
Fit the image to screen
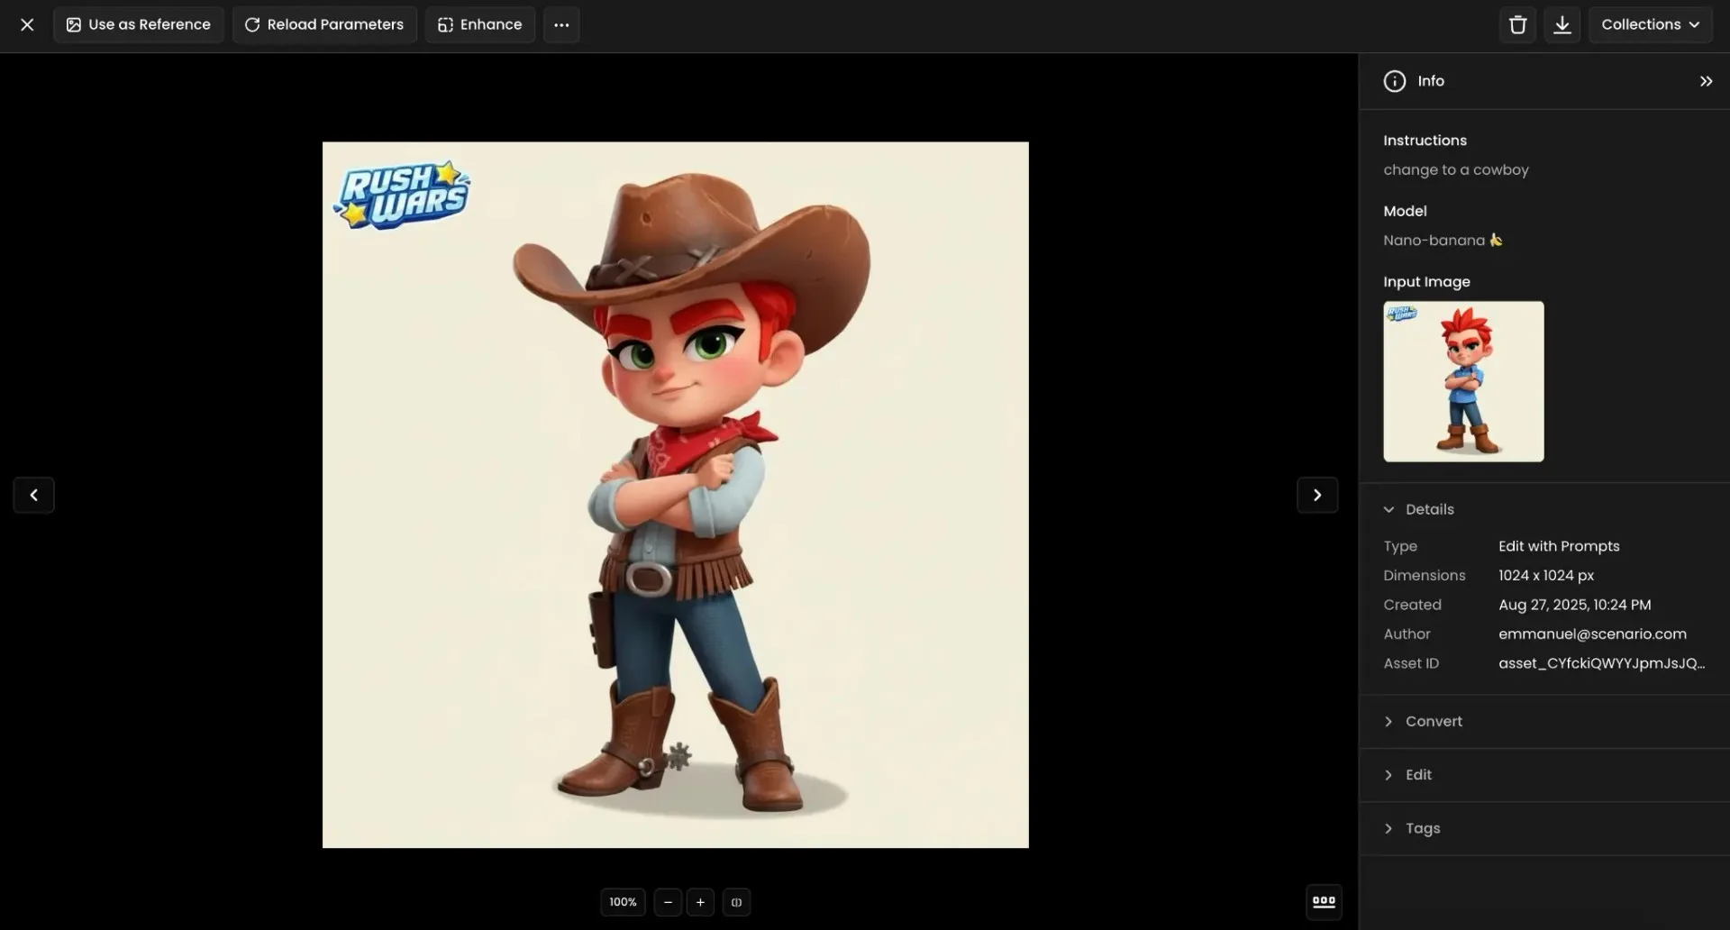click(x=737, y=901)
